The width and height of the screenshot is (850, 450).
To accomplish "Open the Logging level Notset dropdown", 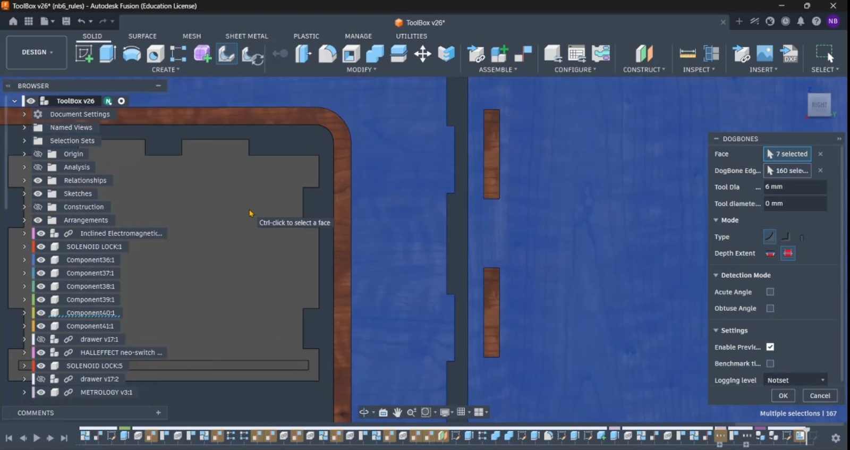I will click(795, 380).
